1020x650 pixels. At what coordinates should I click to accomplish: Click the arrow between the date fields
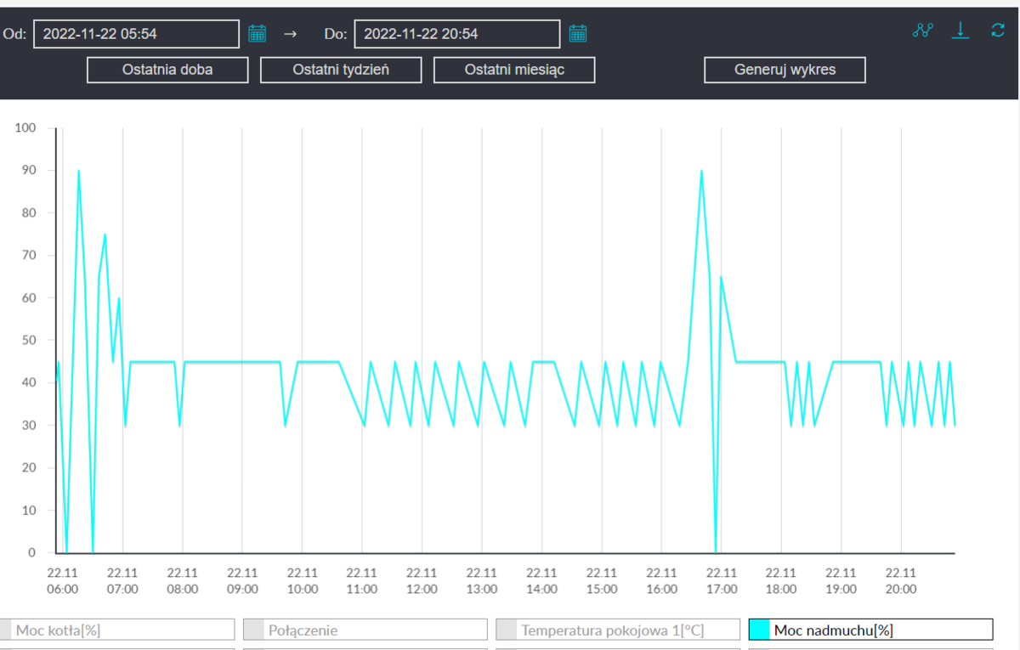coord(291,34)
